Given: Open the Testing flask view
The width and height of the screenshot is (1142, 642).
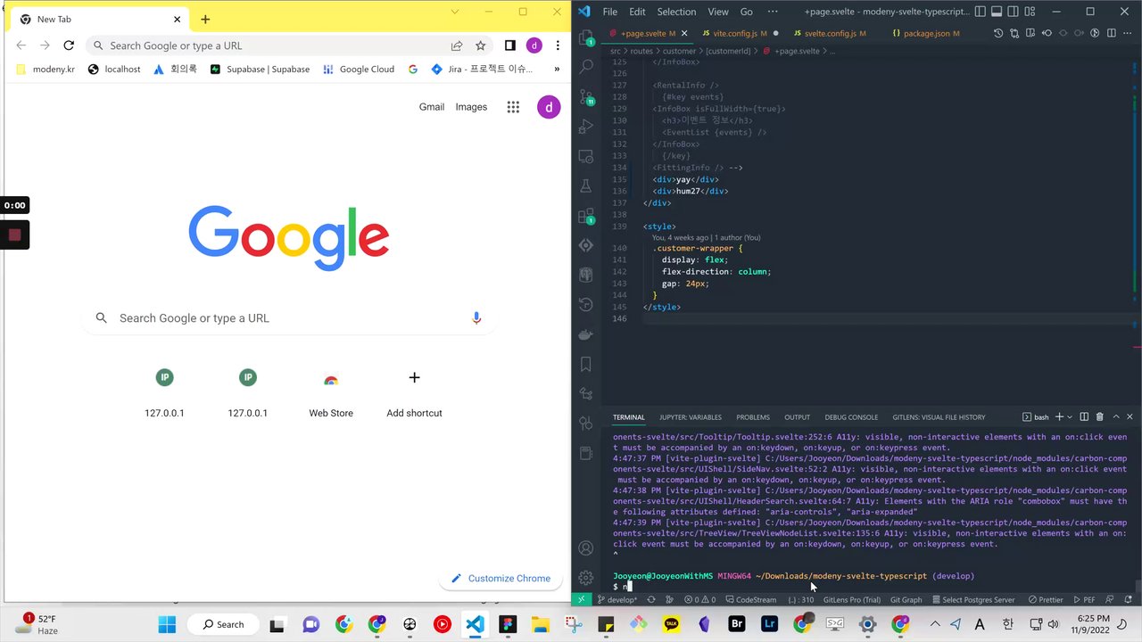Looking at the screenshot, I should point(586,185).
